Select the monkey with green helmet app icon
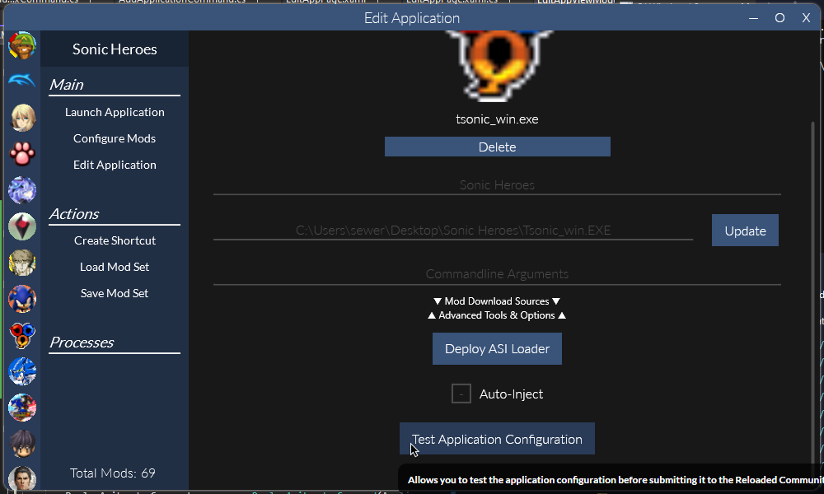Screen dimensions: 824x494 [x=22, y=45]
